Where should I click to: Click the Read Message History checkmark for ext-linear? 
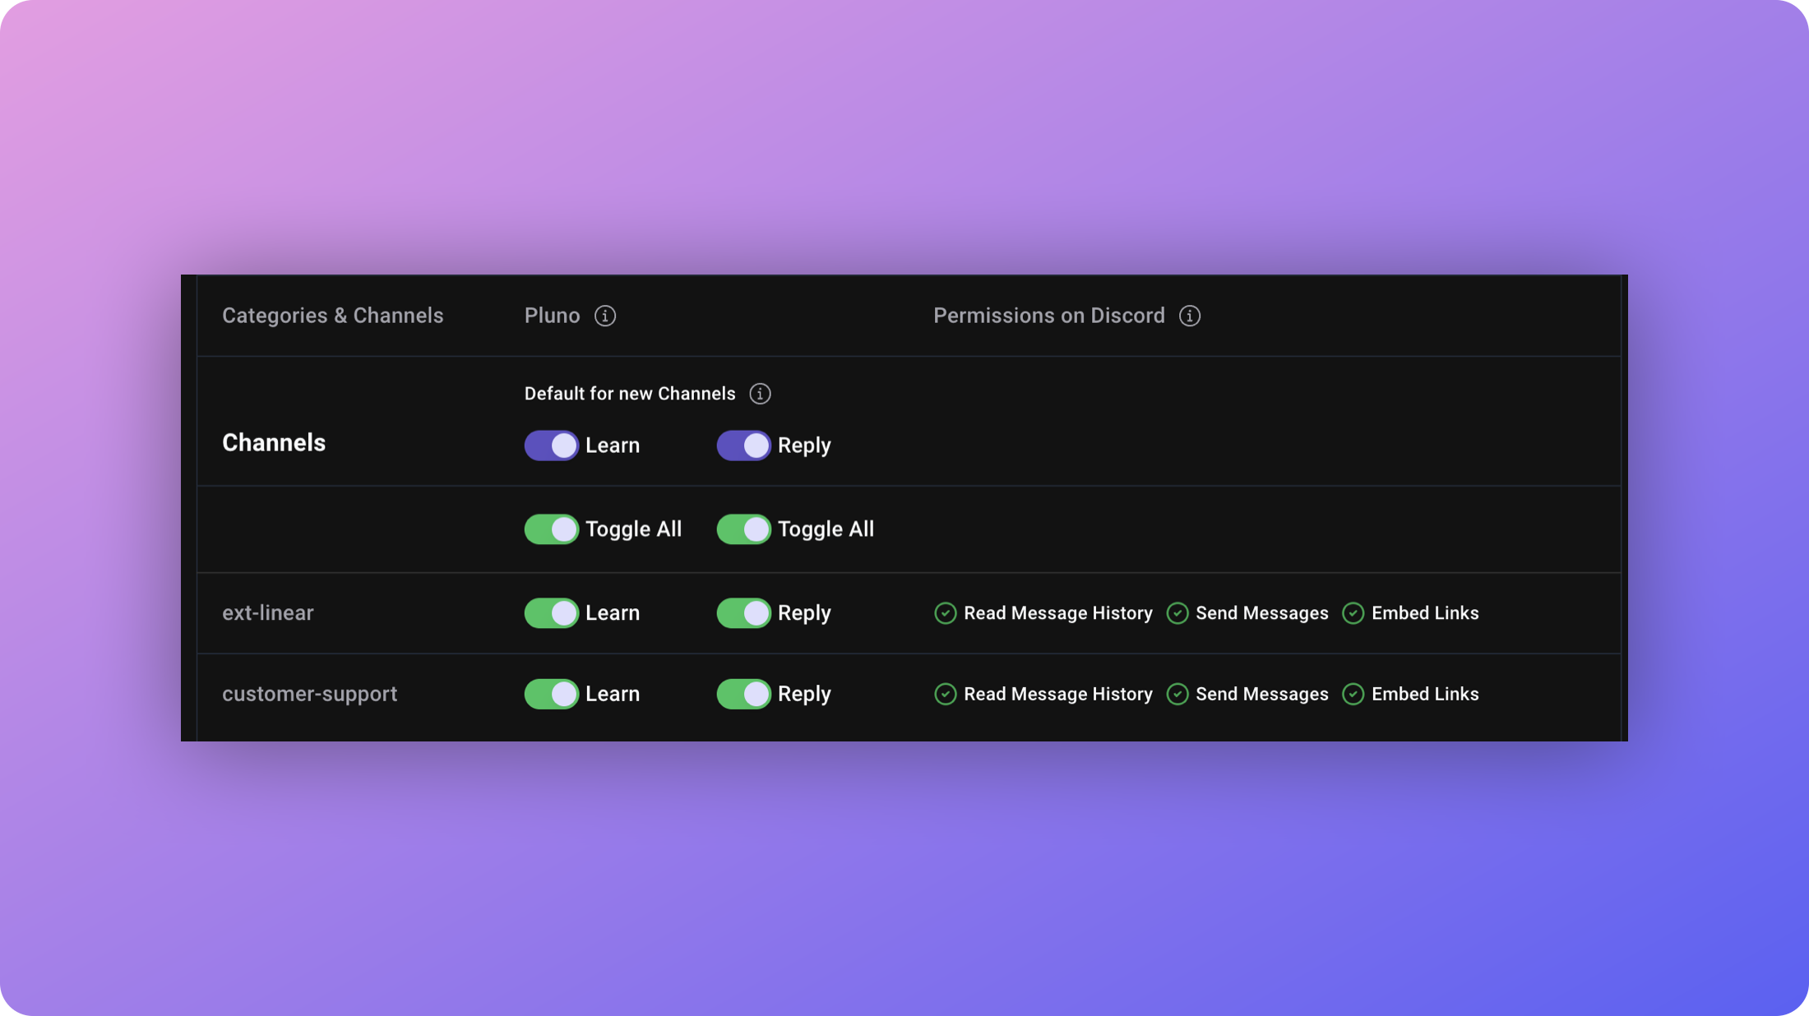point(944,613)
